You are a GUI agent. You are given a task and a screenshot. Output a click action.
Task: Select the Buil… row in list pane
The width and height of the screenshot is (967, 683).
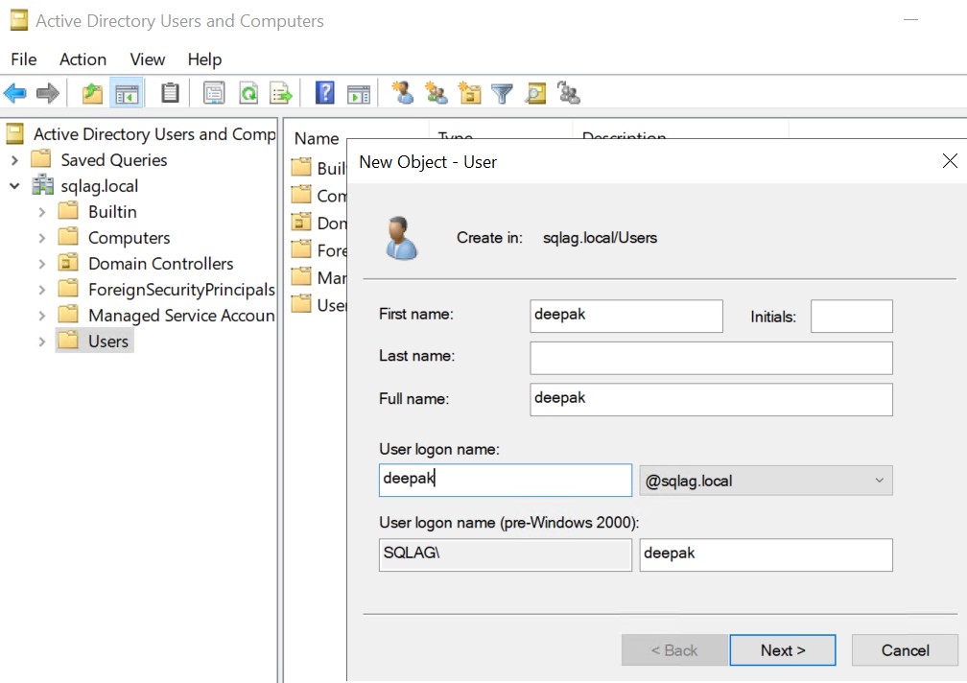[x=318, y=168]
